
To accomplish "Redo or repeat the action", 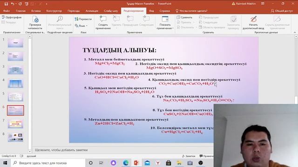I will tap(20, 4).
